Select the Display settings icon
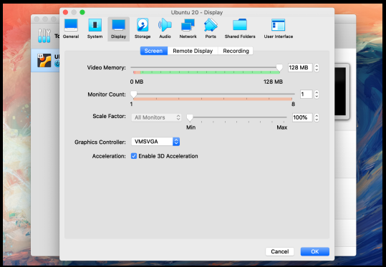 pyautogui.click(x=118, y=29)
